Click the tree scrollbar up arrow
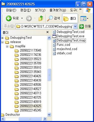Viewport: 94px width, 122px height. pos(49,38)
